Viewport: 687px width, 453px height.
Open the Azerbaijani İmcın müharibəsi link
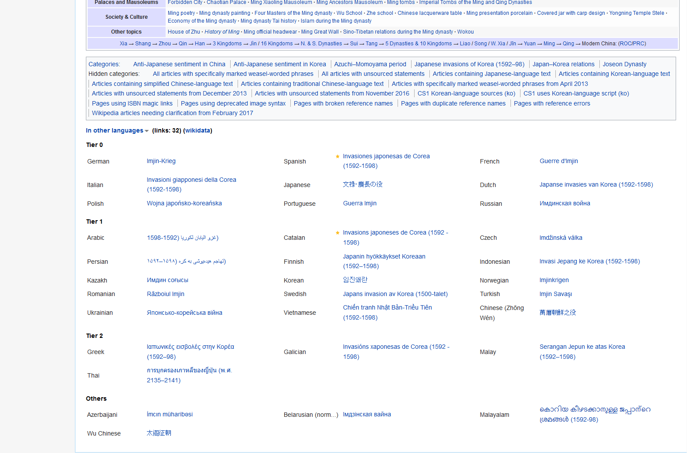(x=170, y=414)
